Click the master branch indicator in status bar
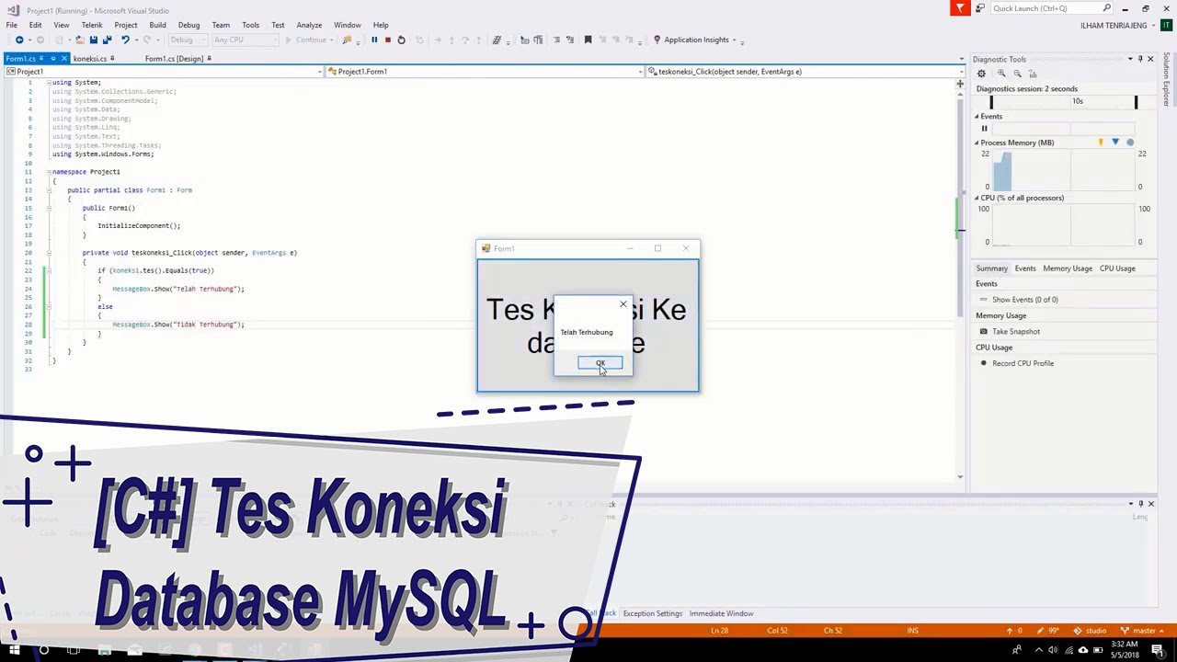Screen dimensions: 1177x662 1140,631
